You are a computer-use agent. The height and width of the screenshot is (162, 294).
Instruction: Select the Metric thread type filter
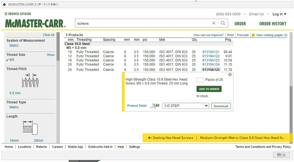[14, 107]
